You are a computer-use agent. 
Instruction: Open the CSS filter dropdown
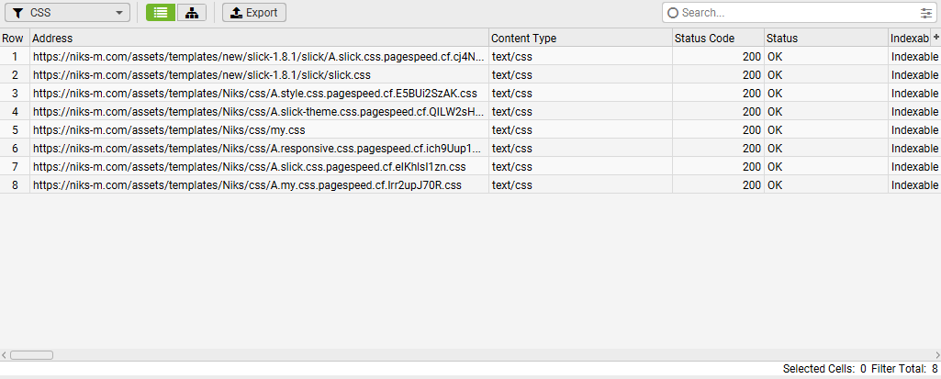click(x=68, y=13)
